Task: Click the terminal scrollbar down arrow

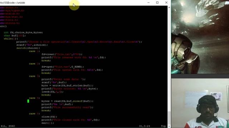Action: click(169, 126)
